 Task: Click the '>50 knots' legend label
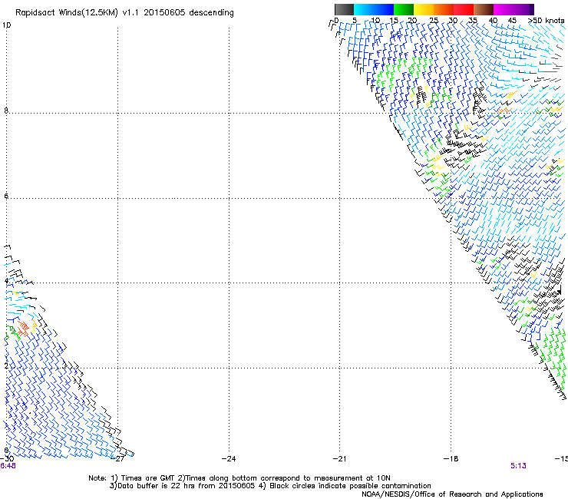point(546,21)
